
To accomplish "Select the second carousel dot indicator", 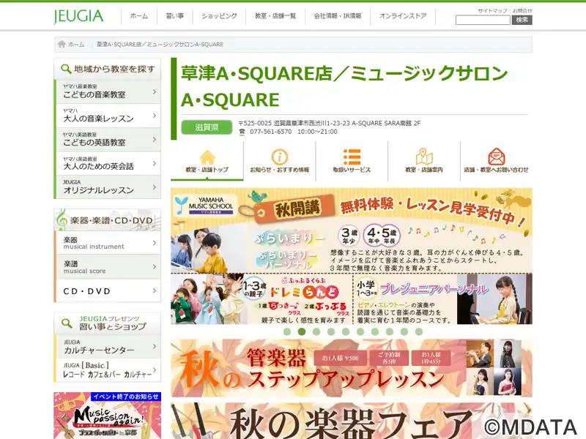I will tap(302, 331).
